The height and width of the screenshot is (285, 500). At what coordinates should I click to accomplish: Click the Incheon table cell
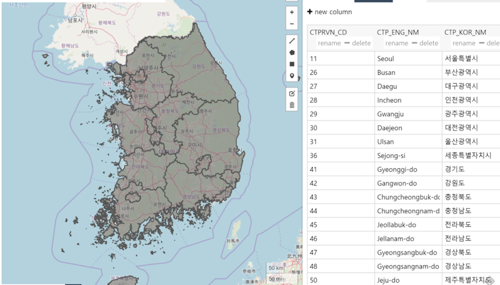pyautogui.click(x=408, y=100)
